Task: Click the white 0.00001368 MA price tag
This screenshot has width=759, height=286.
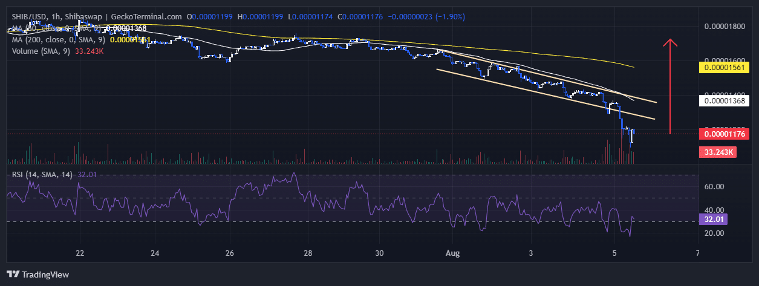Action: 725,100
